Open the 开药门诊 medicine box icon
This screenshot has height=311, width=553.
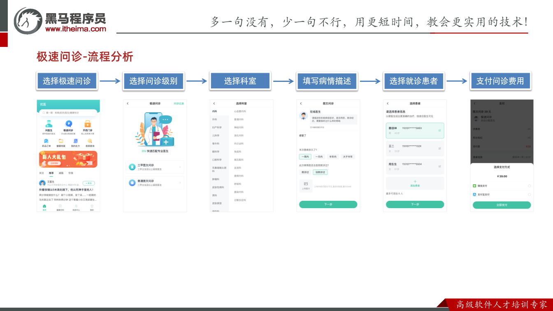pyautogui.click(x=87, y=123)
